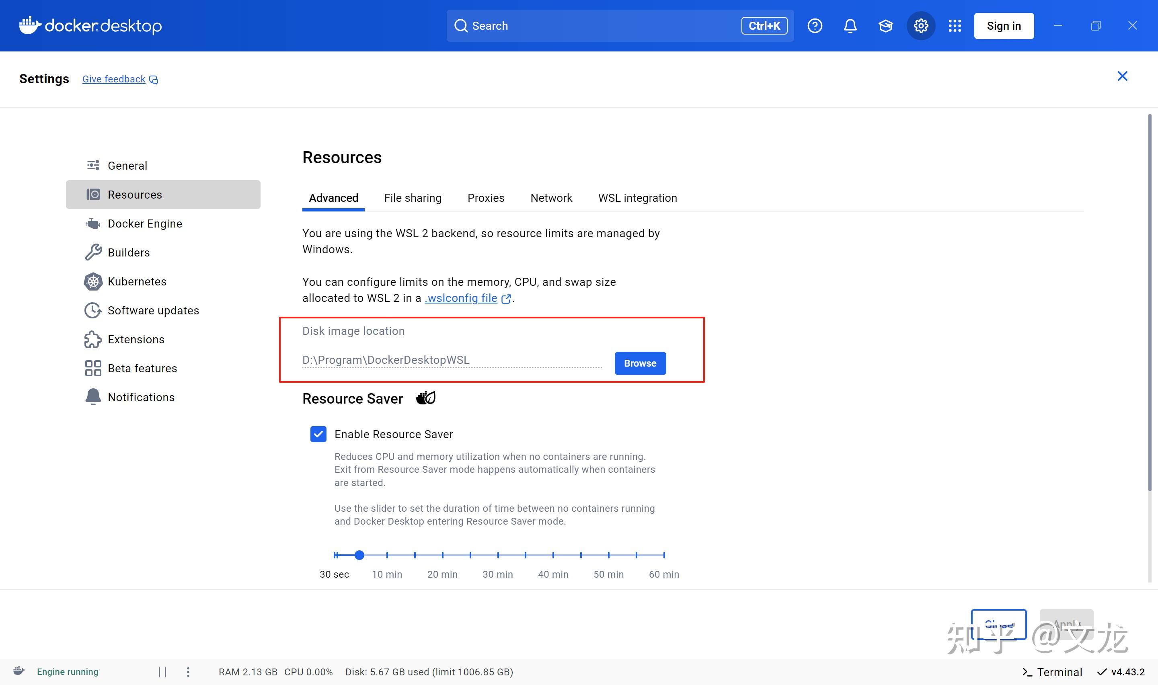Click the Disk image location path field
Viewport: 1158px width, 685px height.
[x=452, y=360]
